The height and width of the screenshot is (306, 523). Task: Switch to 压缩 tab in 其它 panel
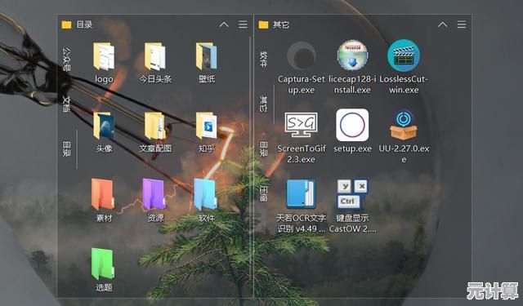click(263, 193)
